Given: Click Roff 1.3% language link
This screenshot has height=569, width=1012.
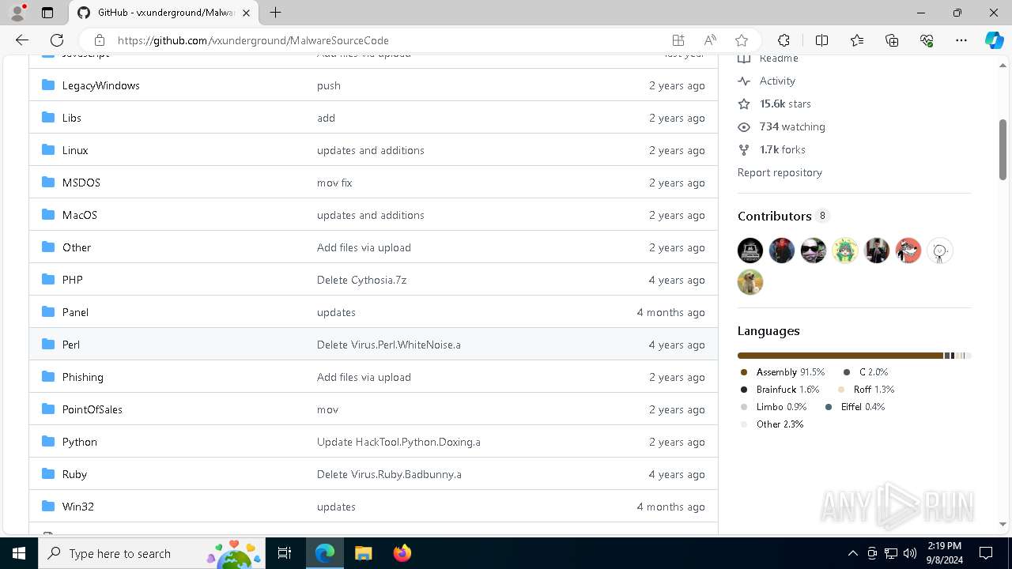Looking at the screenshot, I should click(x=866, y=390).
